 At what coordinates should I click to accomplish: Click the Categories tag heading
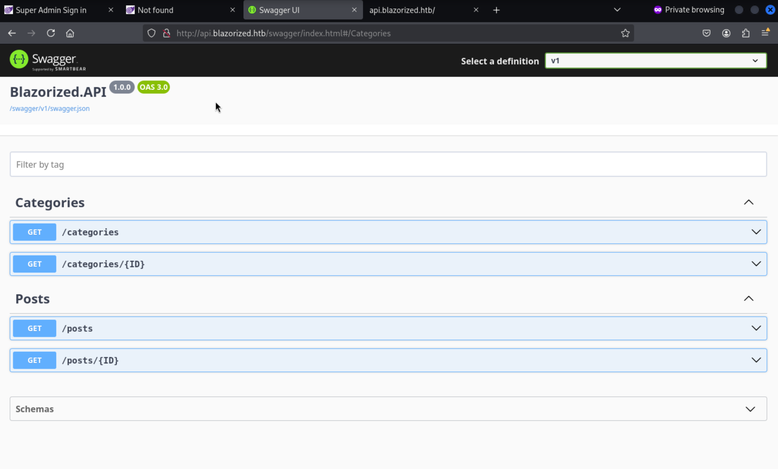(x=50, y=203)
